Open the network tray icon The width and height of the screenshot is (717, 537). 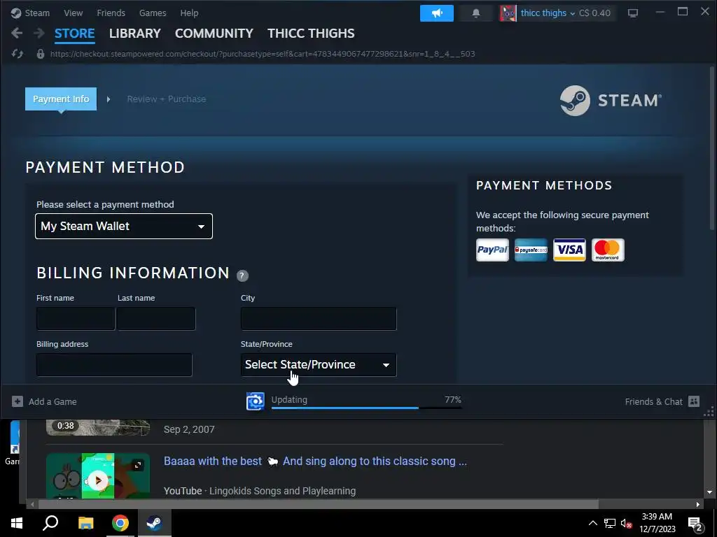tap(610, 523)
